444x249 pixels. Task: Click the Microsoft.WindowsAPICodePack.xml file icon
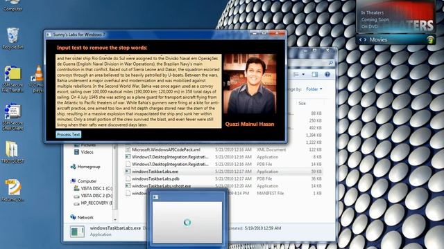click(128, 149)
